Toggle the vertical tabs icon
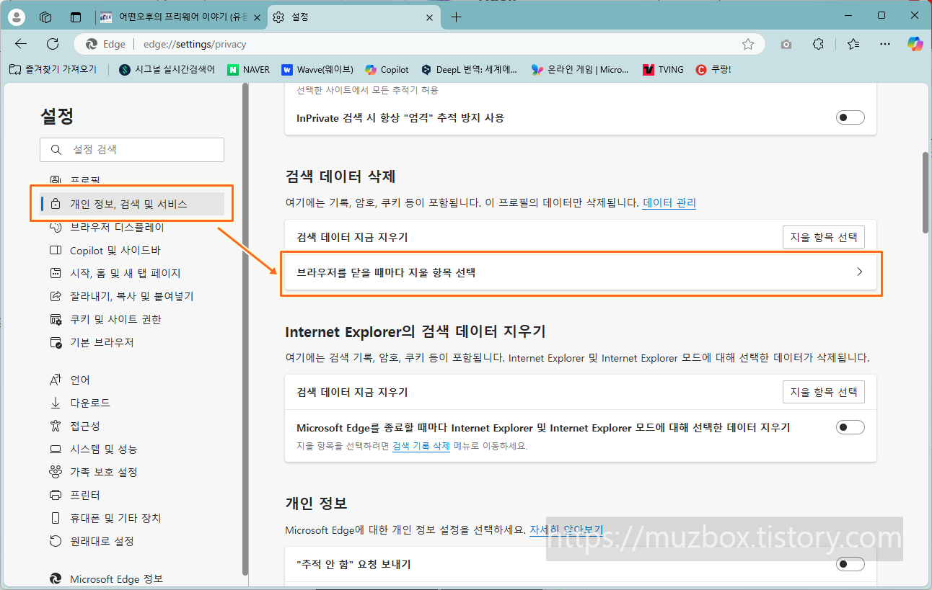Screen dimensions: 932x590 pyautogui.click(x=76, y=17)
